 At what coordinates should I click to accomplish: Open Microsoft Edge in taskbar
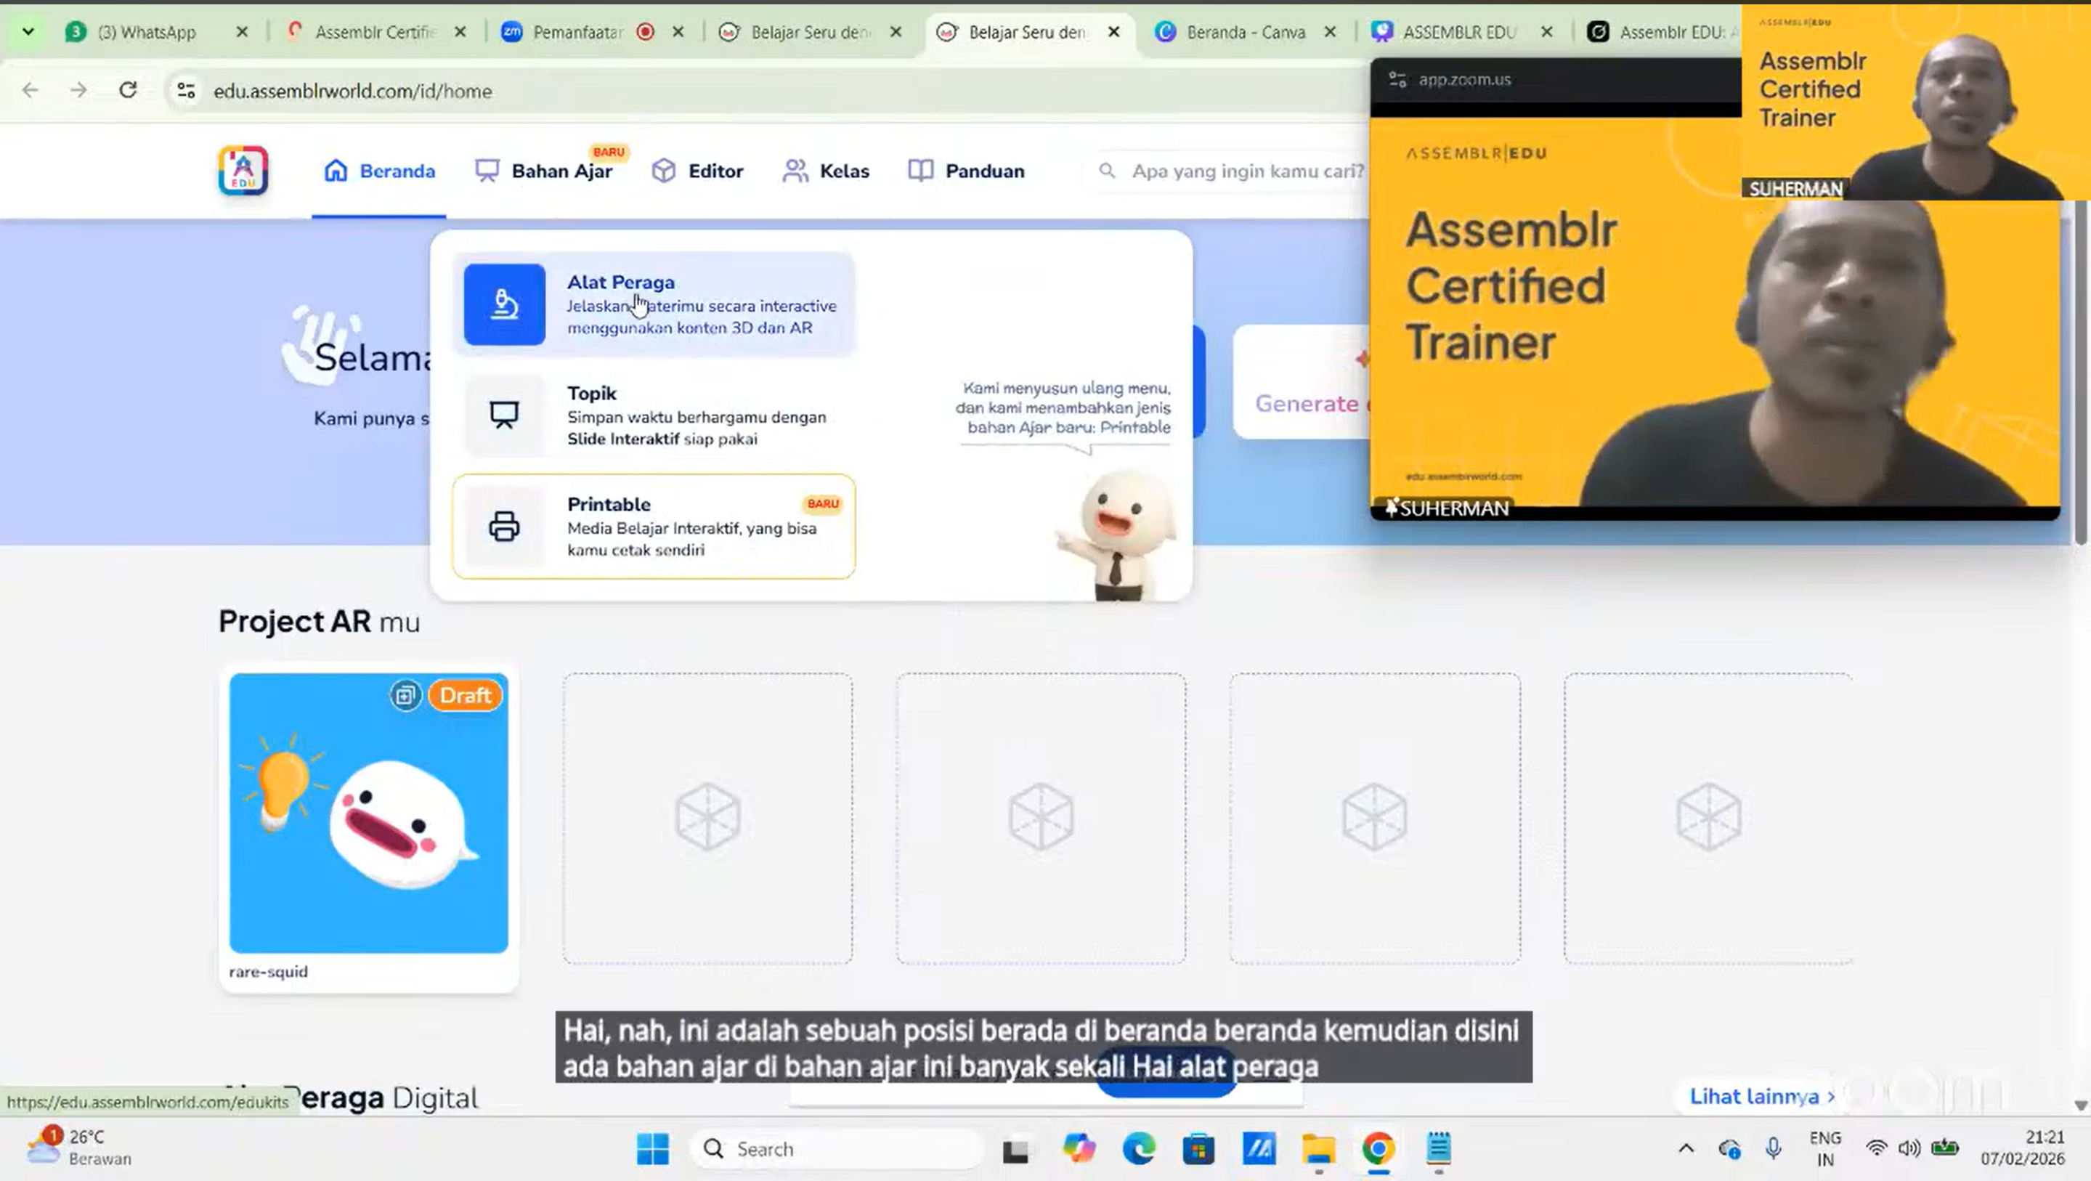click(x=1139, y=1148)
